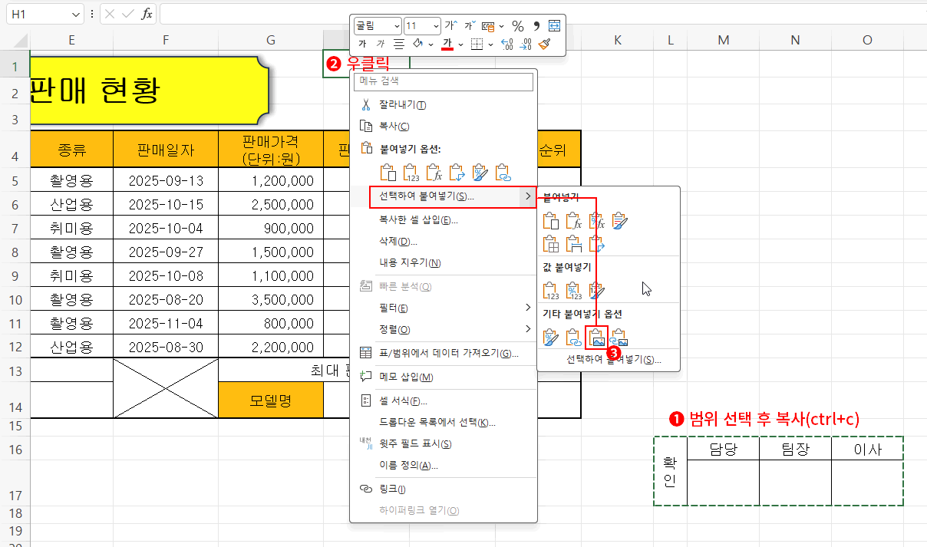Viewport: 927px width, 547px height.
Task: Click the percent style icon on mini toolbar
Action: pyautogui.click(x=519, y=26)
